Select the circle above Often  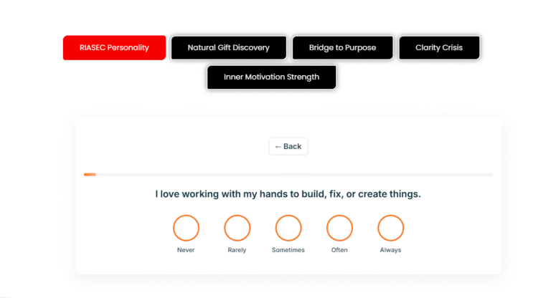(x=339, y=228)
